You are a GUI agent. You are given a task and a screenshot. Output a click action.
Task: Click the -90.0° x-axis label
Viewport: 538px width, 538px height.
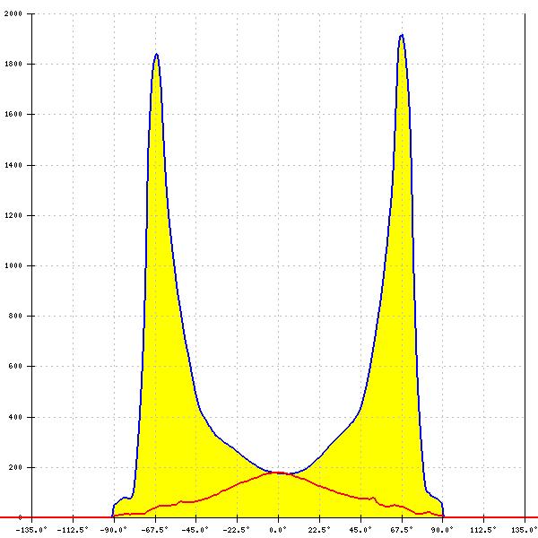click(114, 530)
